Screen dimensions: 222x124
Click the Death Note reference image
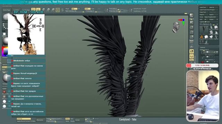point(26,34)
